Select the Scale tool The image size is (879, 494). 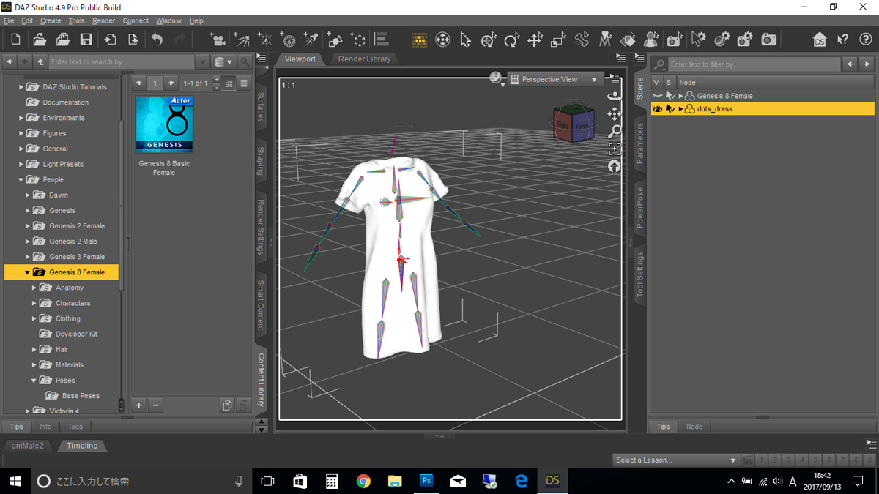pos(558,40)
